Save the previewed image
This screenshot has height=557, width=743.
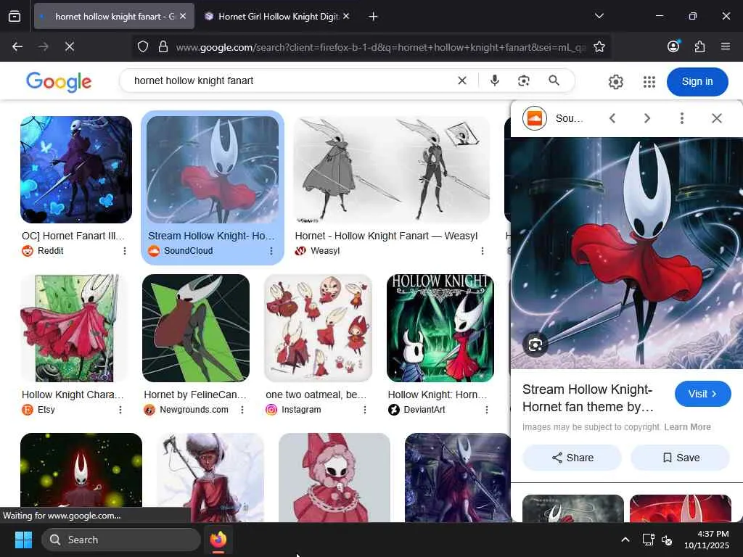tap(681, 458)
